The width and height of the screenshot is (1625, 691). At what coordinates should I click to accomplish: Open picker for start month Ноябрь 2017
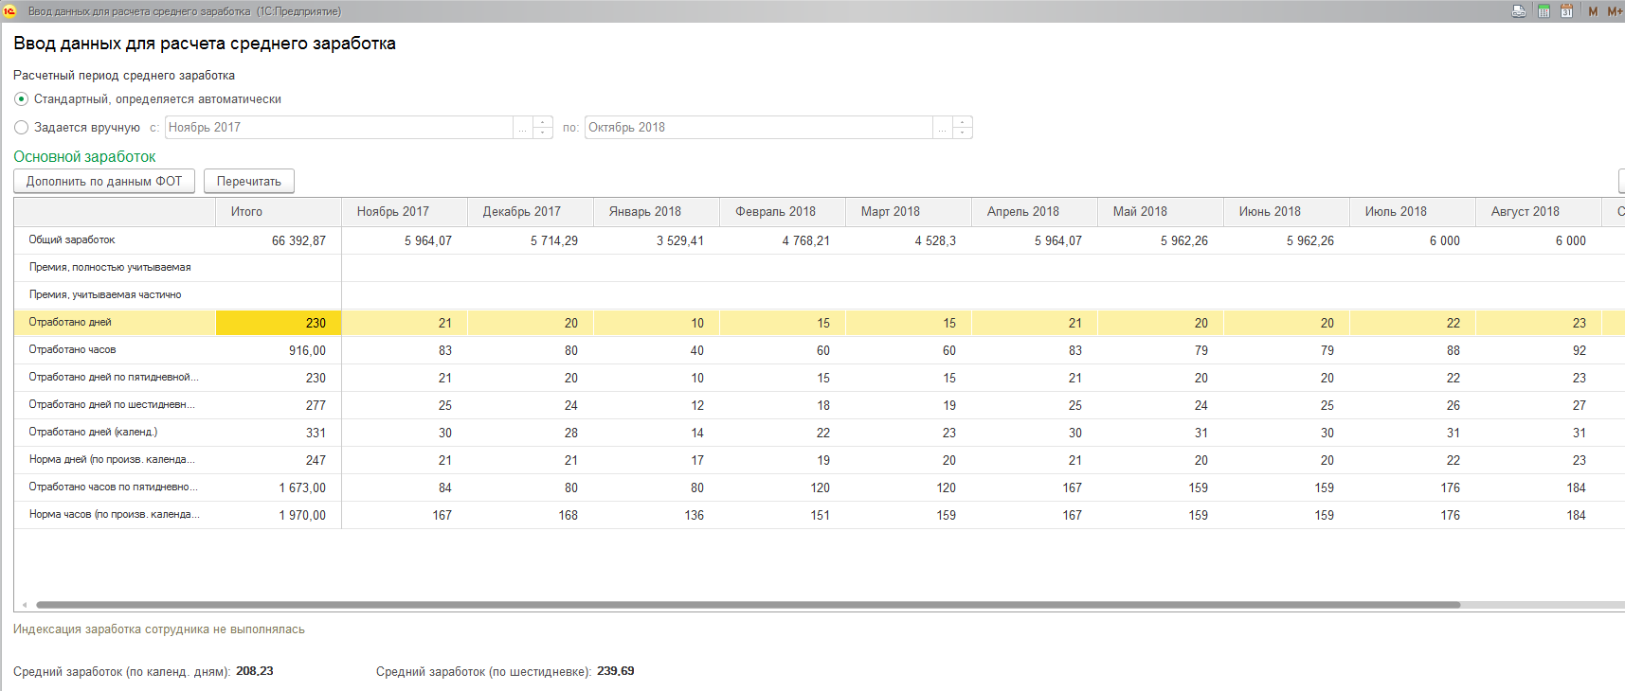pos(522,128)
